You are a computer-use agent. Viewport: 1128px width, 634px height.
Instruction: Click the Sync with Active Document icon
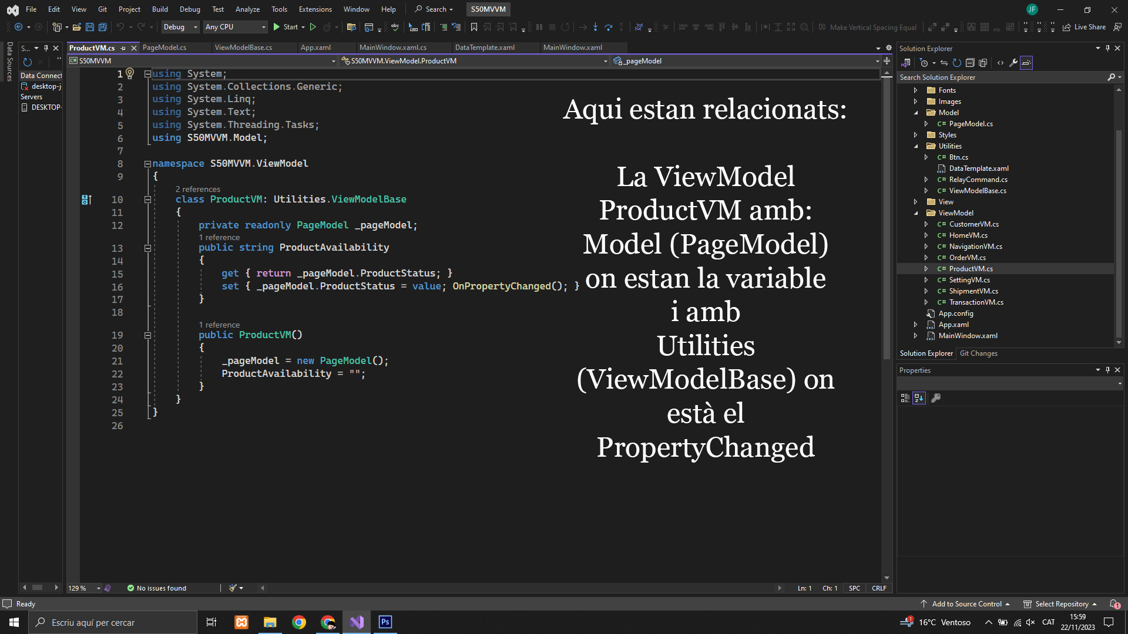[x=944, y=63]
